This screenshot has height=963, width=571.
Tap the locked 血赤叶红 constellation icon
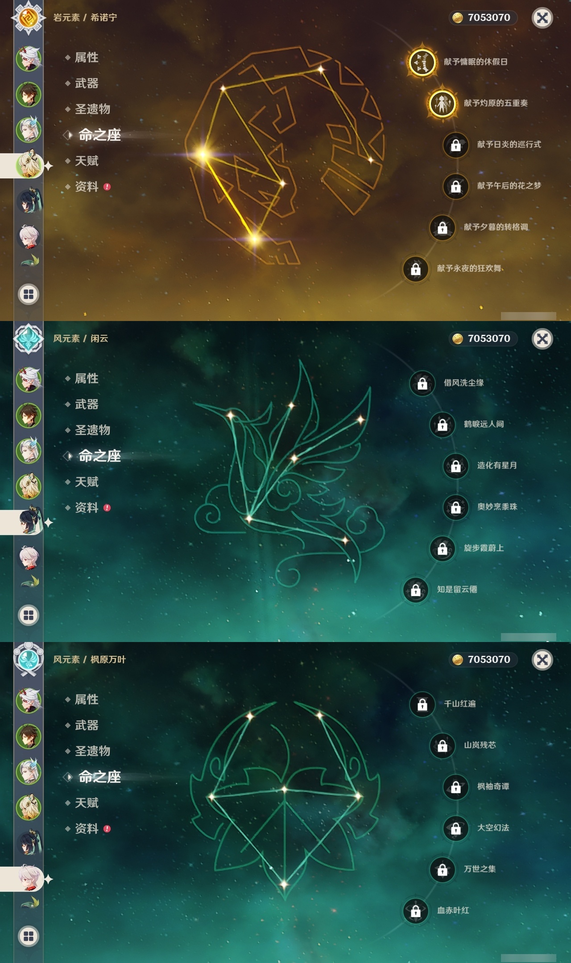pos(415,911)
